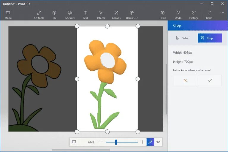Click top-middle crop edge handle

click(107, 26)
